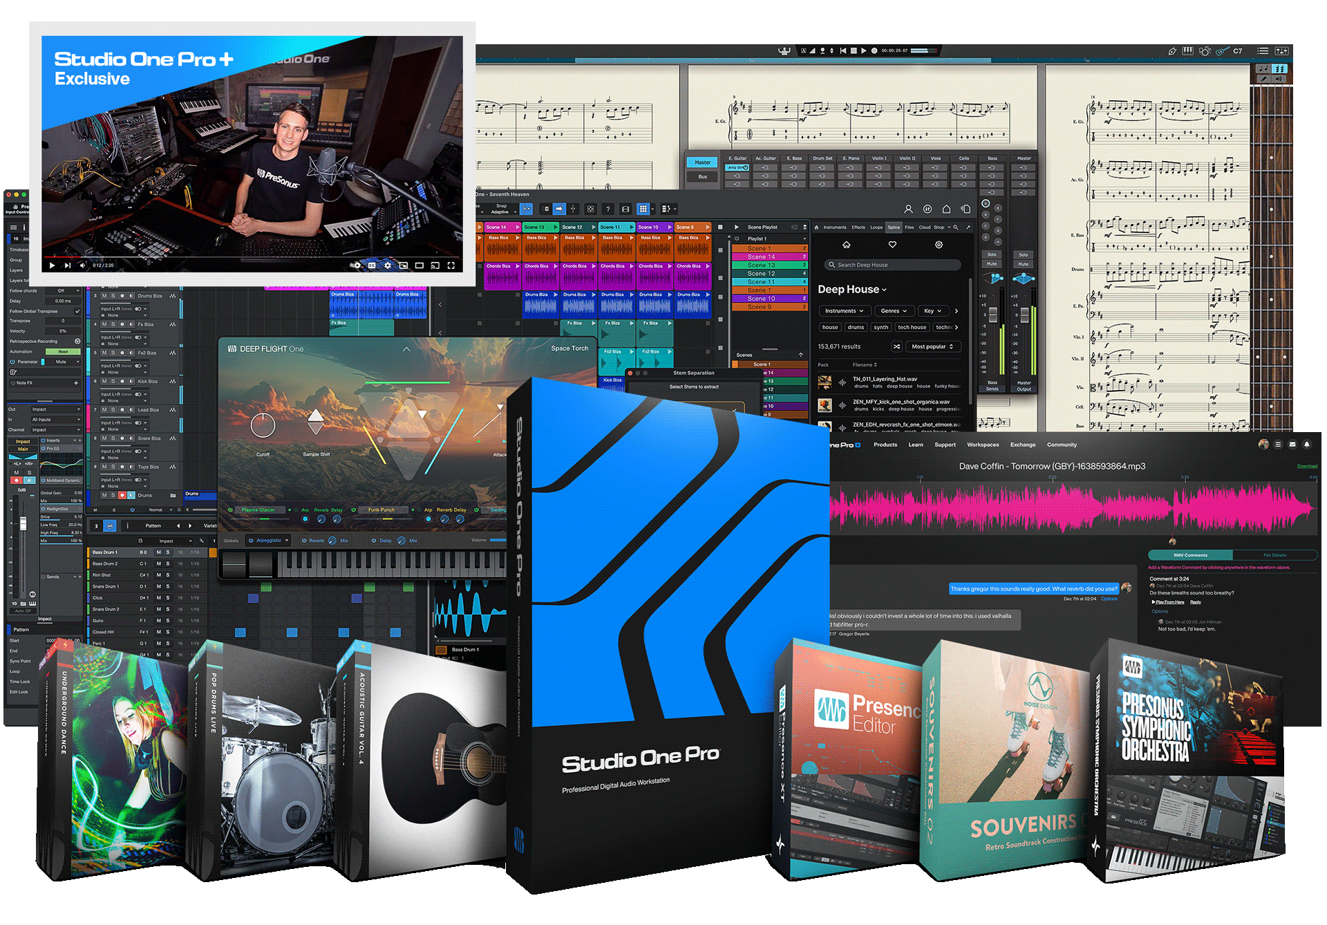Select the Effects browser tab
1327x925 pixels.
click(x=858, y=227)
